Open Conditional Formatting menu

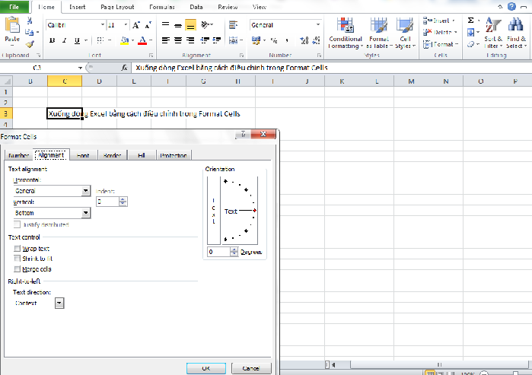click(346, 33)
